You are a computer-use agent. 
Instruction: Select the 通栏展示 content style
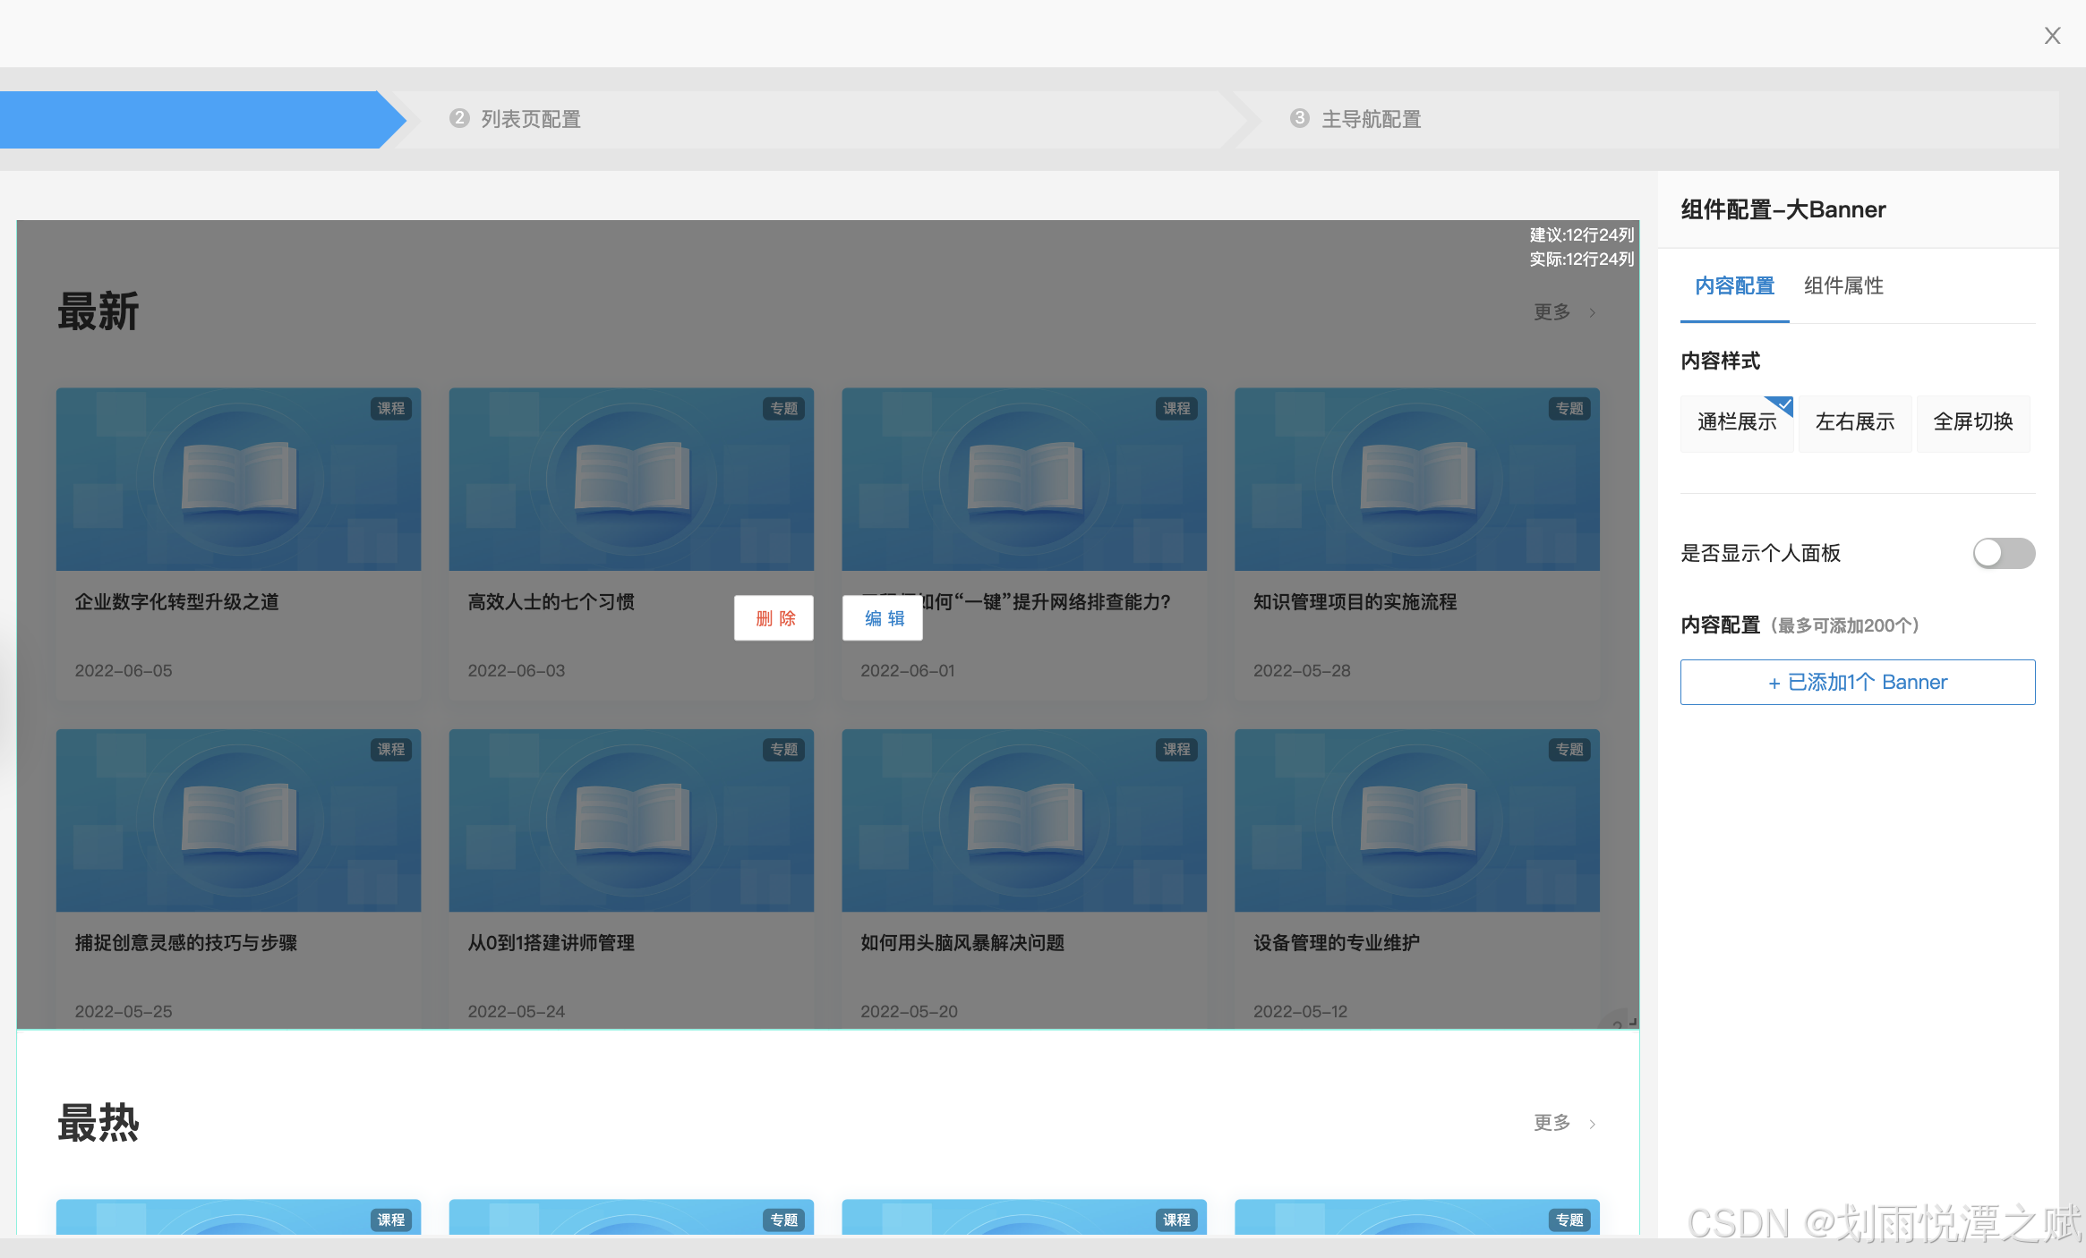[x=1736, y=422]
